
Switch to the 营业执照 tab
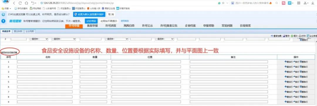click(x=18, y=31)
